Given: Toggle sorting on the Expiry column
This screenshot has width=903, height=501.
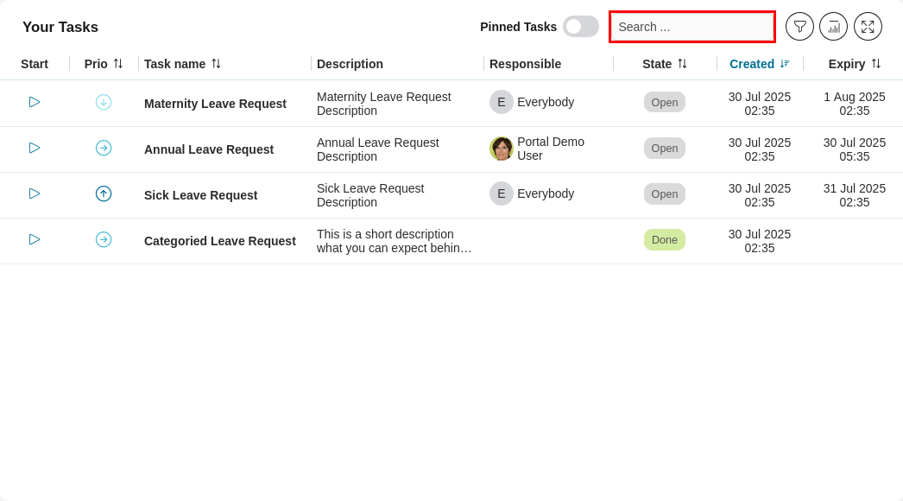Looking at the screenshot, I should tap(876, 63).
